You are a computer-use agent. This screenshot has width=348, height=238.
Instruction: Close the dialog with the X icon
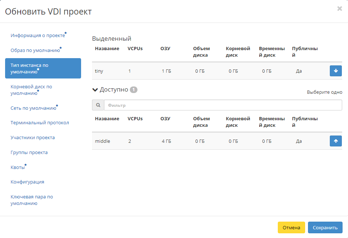tap(340, 9)
